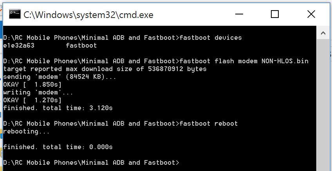Click the 'OKAY [ 1.270s]' line
This screenshot has width=332, height=171.
32,100
